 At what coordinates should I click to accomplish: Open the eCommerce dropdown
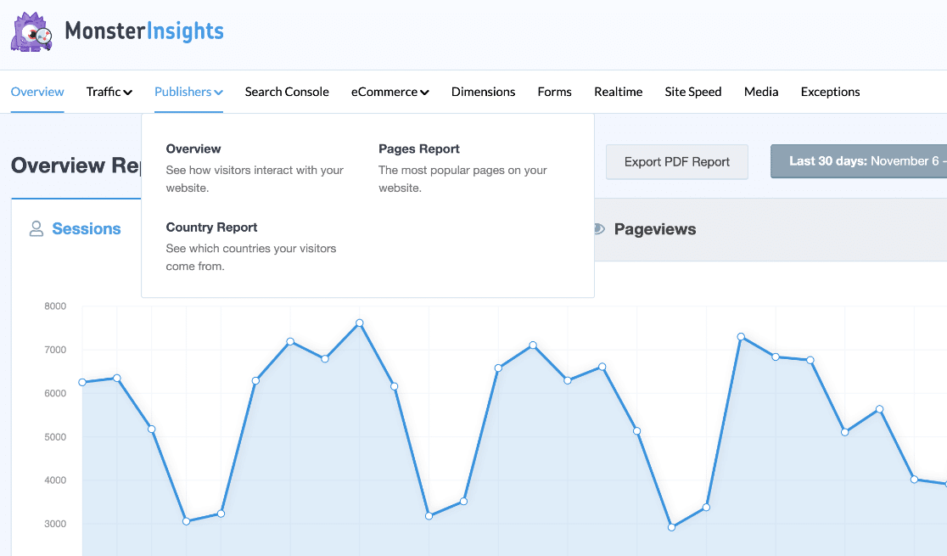[389, 91]
